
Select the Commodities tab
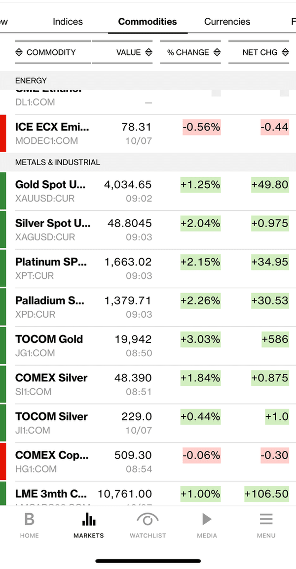[148, 22]
